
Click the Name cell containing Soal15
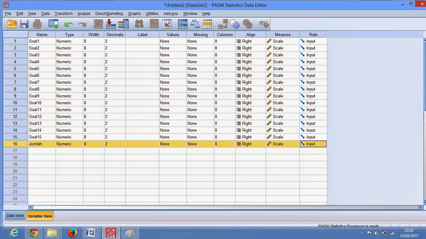(42, 137)
